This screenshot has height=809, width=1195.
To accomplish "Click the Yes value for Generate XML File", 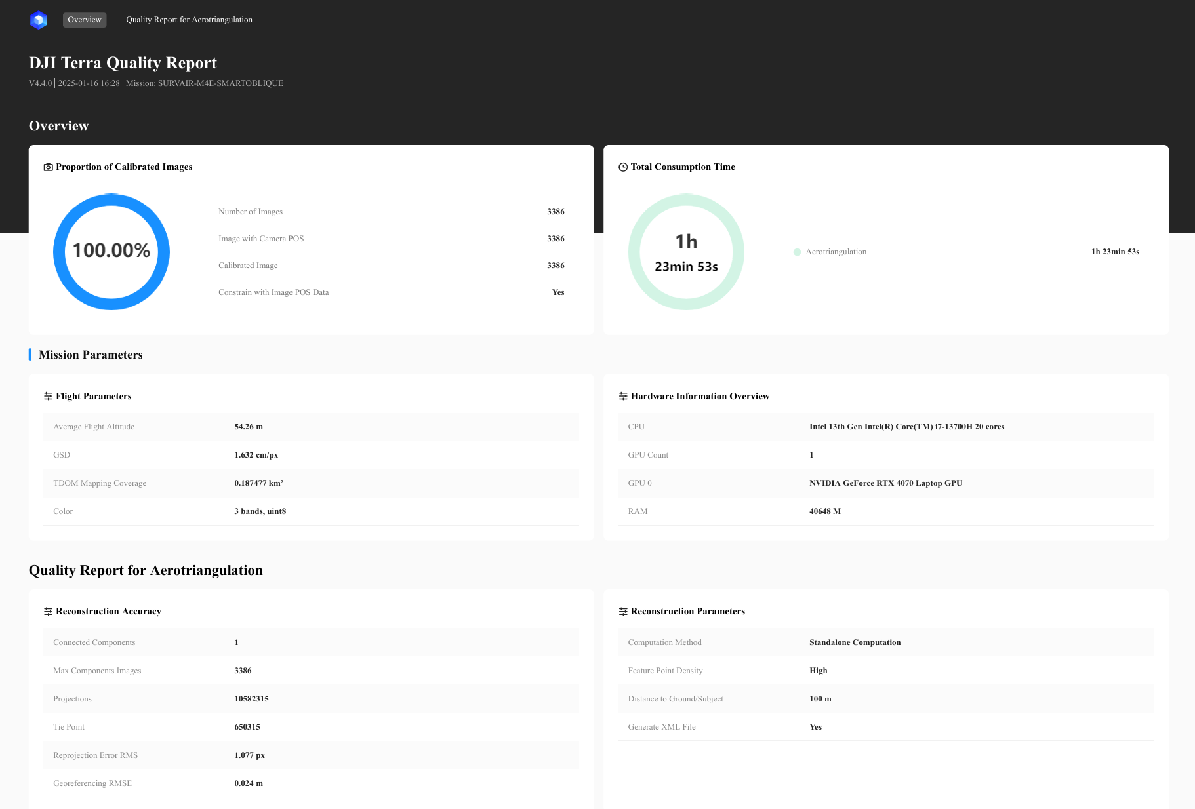I will click(815, 727).
